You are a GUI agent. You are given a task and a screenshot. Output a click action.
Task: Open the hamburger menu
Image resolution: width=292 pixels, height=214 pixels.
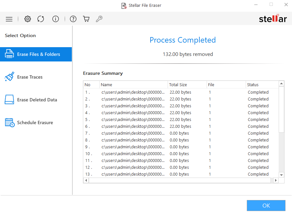pos(9,19)
